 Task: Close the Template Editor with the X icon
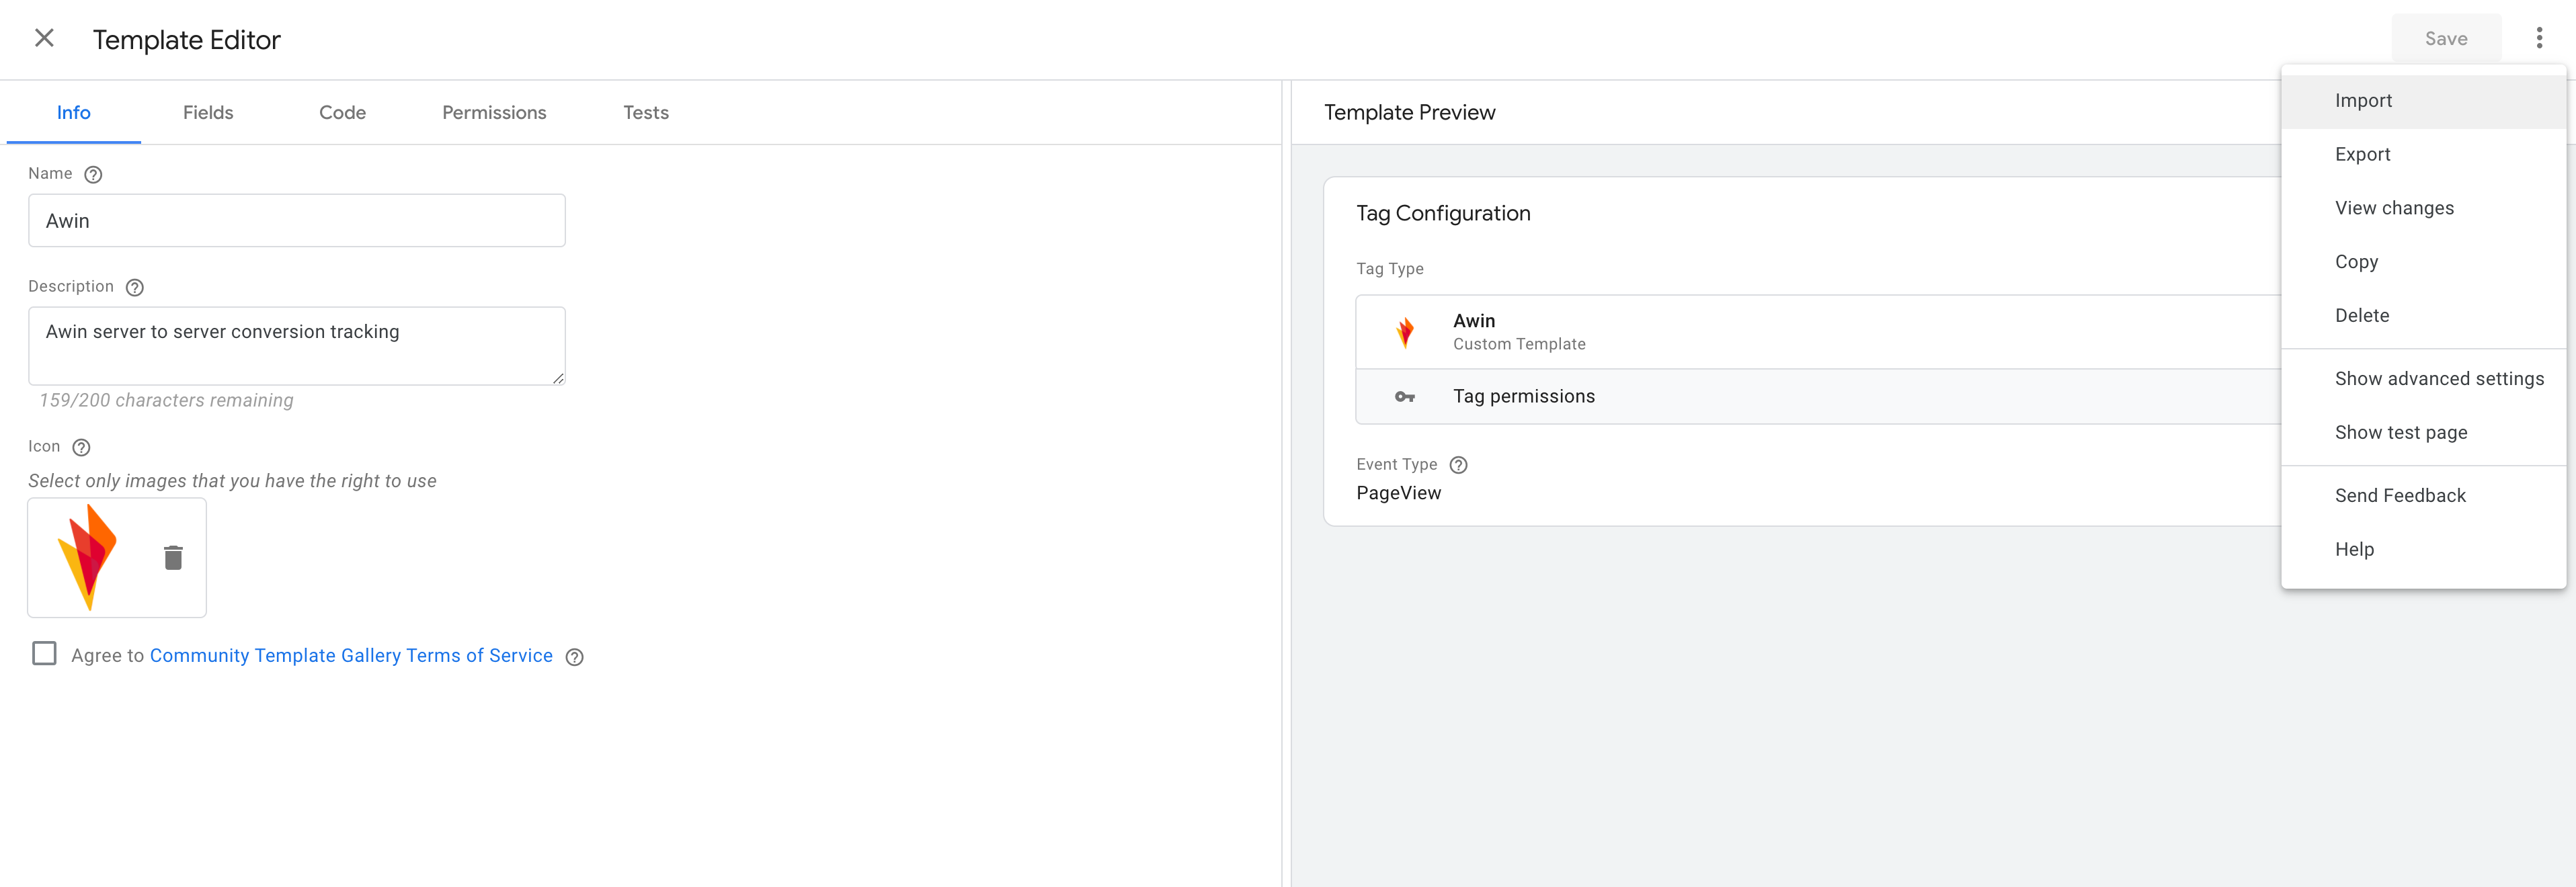(x=44, y=38)
